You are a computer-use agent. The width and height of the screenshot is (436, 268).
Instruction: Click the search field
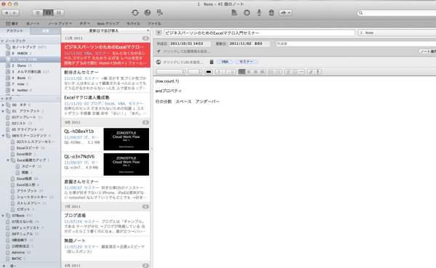397,13
